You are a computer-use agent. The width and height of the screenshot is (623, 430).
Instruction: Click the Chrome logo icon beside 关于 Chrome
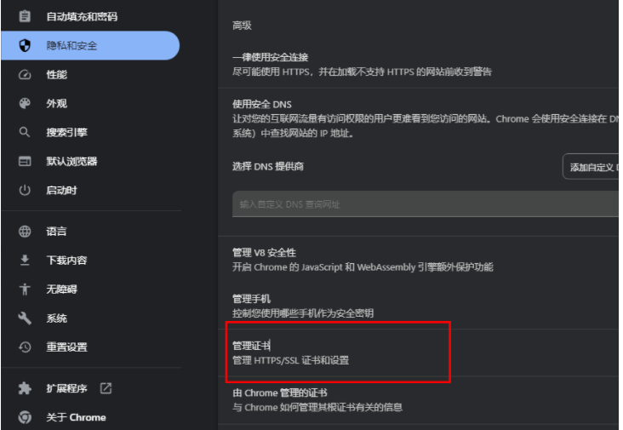point(25,417)
